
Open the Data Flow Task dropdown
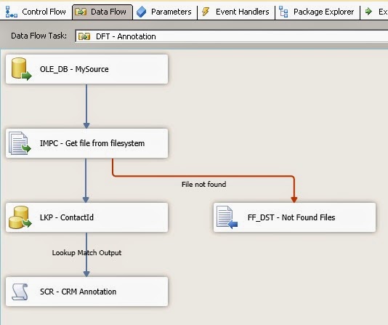tap(231, 36)
